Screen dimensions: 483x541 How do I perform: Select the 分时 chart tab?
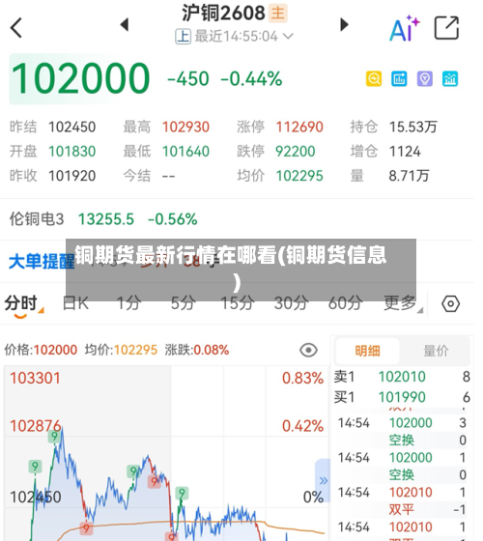point(21,304)
